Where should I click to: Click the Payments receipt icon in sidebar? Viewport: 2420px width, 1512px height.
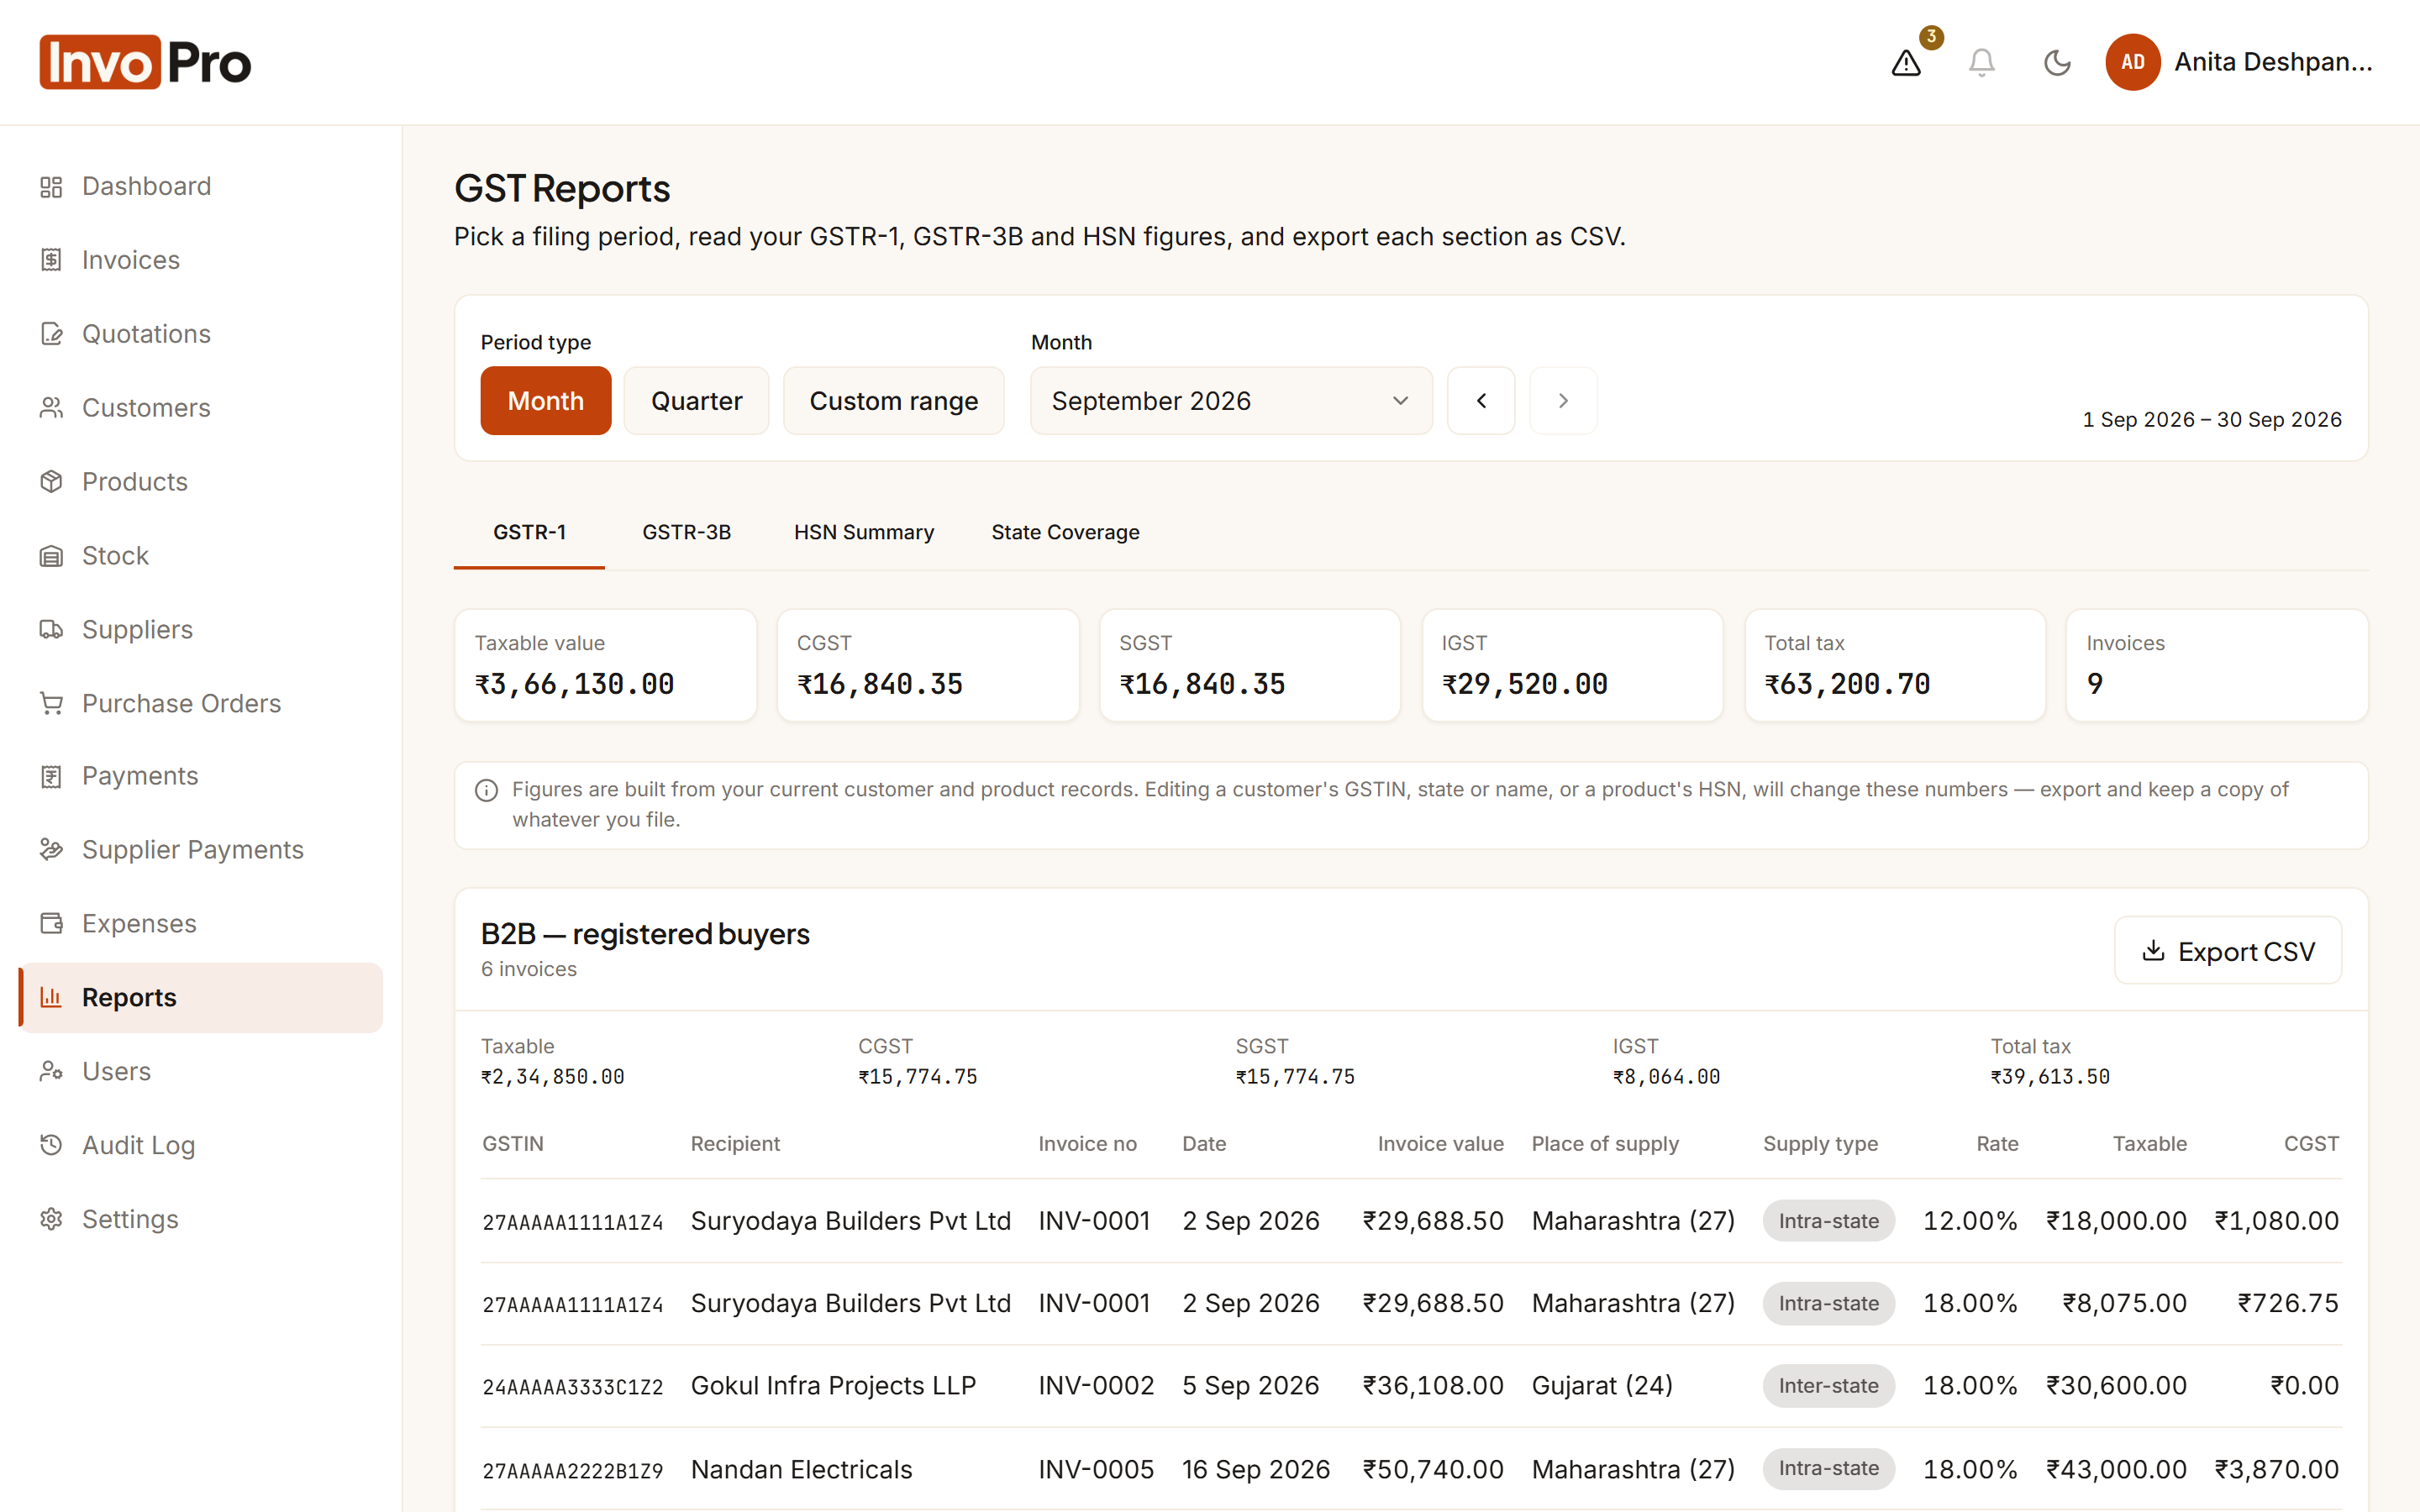point(51,776)
